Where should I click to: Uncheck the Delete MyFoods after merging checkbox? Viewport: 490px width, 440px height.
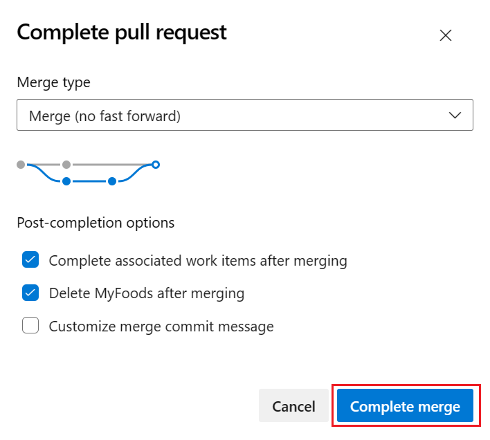pyautogui.click(x=30, y=293)
